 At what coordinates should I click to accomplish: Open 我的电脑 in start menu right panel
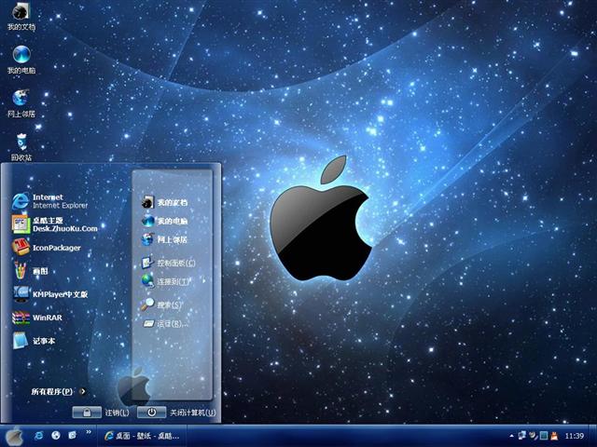[164, 221]
